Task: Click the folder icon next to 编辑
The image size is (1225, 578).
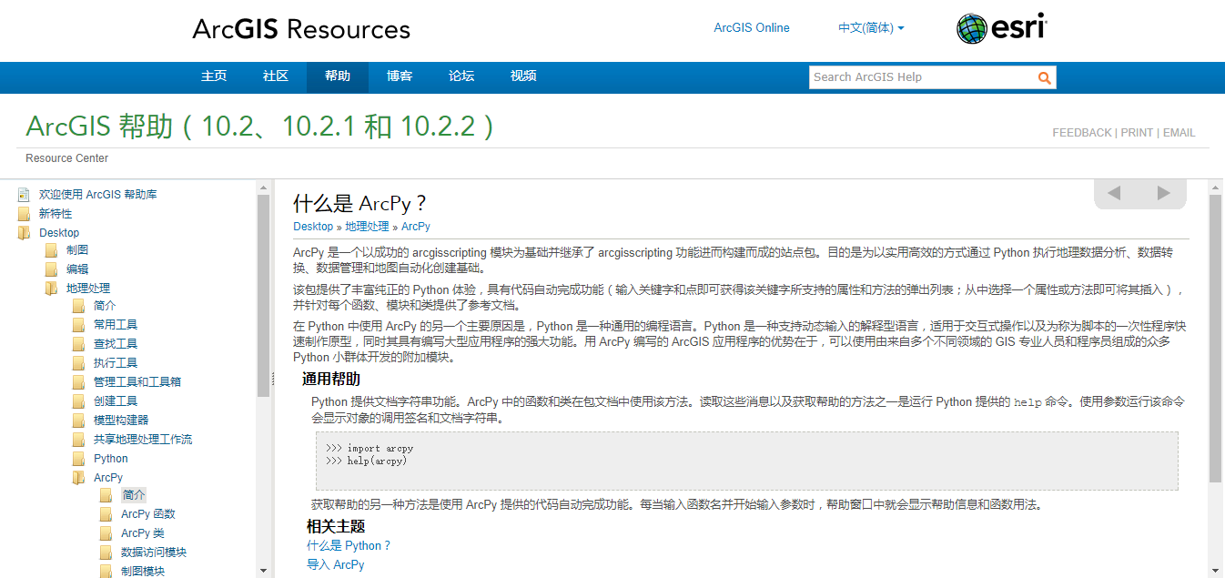Action: (x=51, y=269)
